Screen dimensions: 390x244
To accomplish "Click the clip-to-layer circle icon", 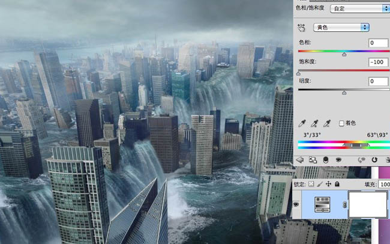I will (325, 160).
